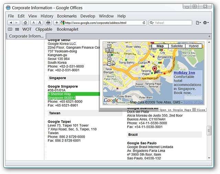Open the Bookmarks menu
The width and height of the screenshot is (220, 174).
tap(67, 16)
